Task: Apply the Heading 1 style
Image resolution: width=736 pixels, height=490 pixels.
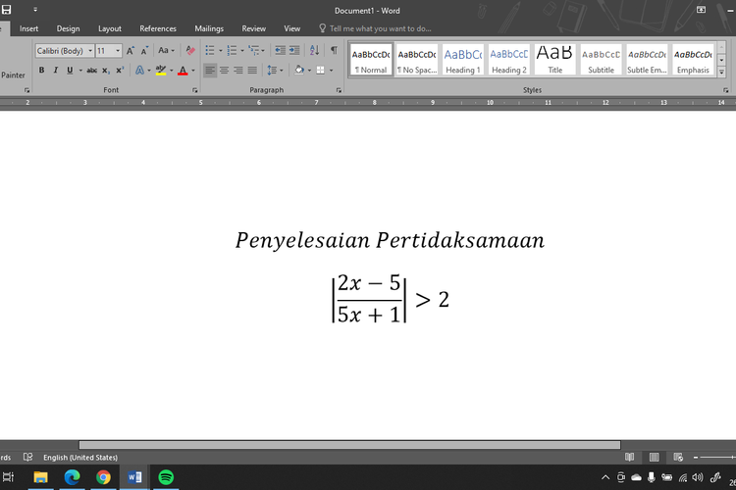Action: [463, 59]
